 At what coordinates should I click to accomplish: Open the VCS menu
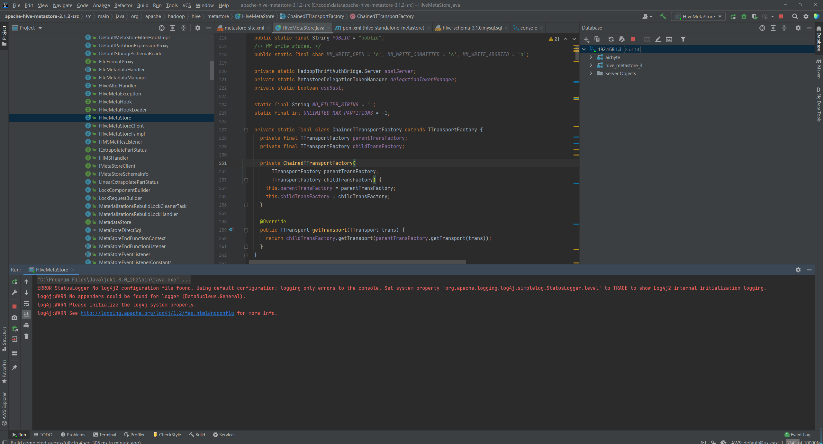click(x=186, y=5)
